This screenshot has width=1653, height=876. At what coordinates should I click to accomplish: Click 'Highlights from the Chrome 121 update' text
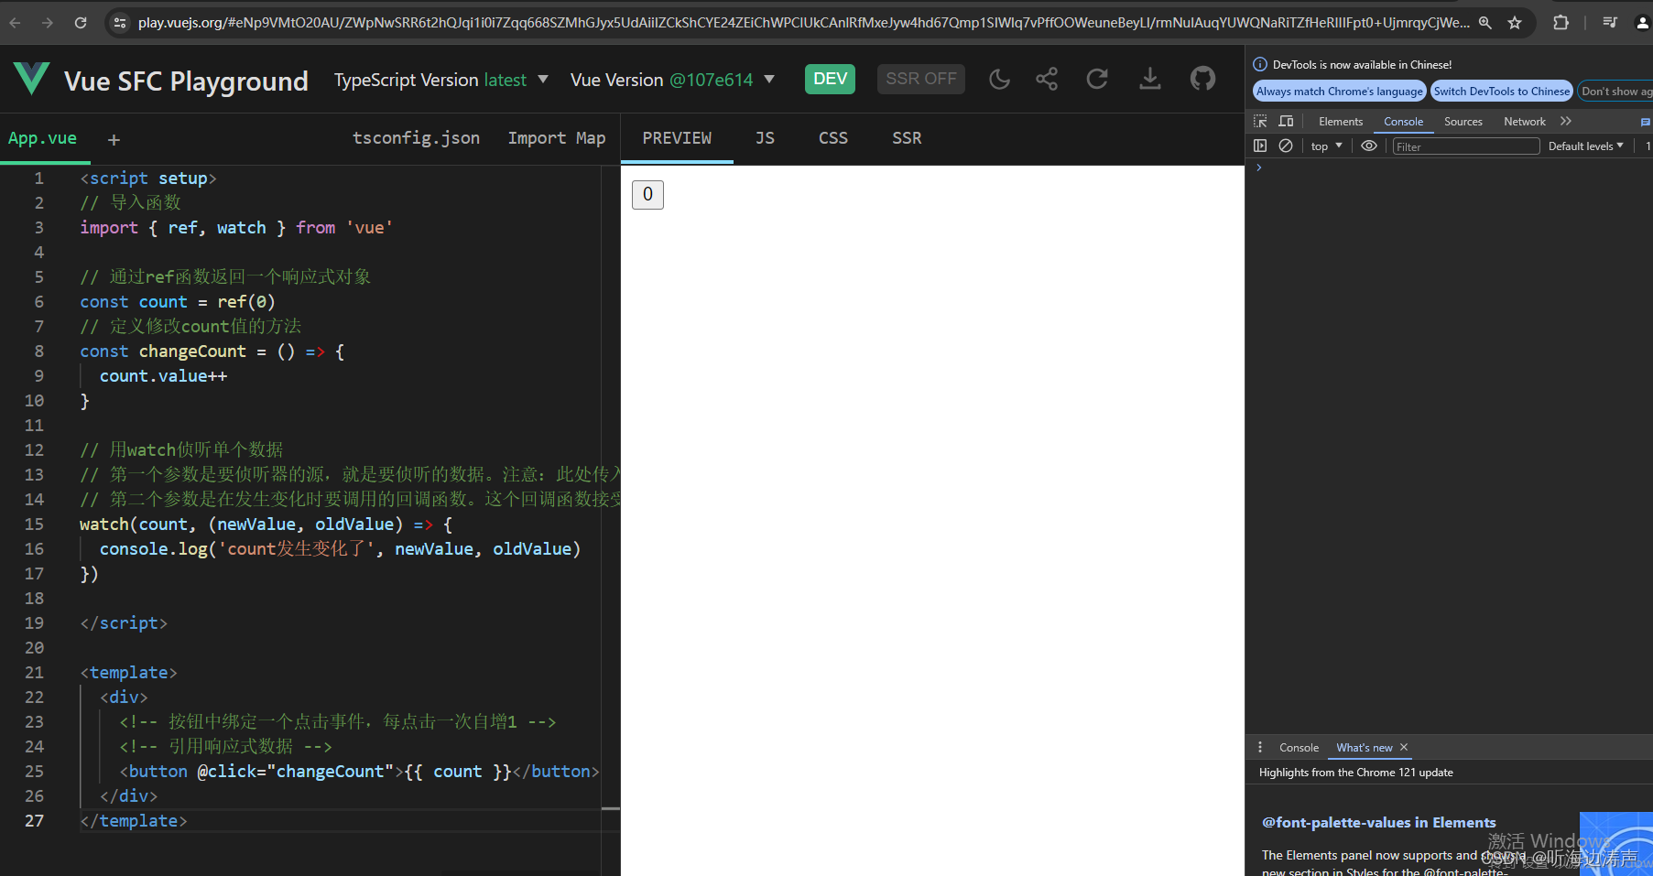point(1355,773)
